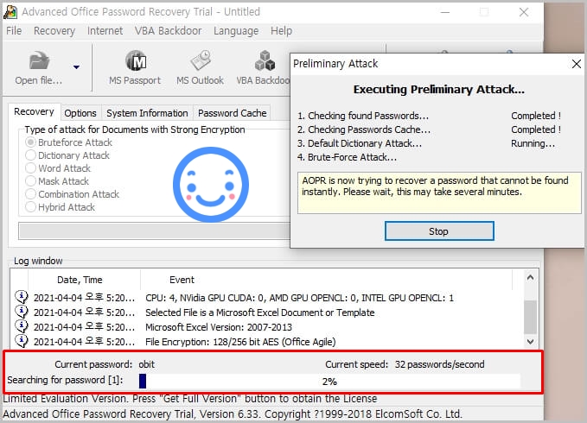Close the Preliminary Attack dialog
This screenshot has width=587, height=423.
(x=576, y=64)
